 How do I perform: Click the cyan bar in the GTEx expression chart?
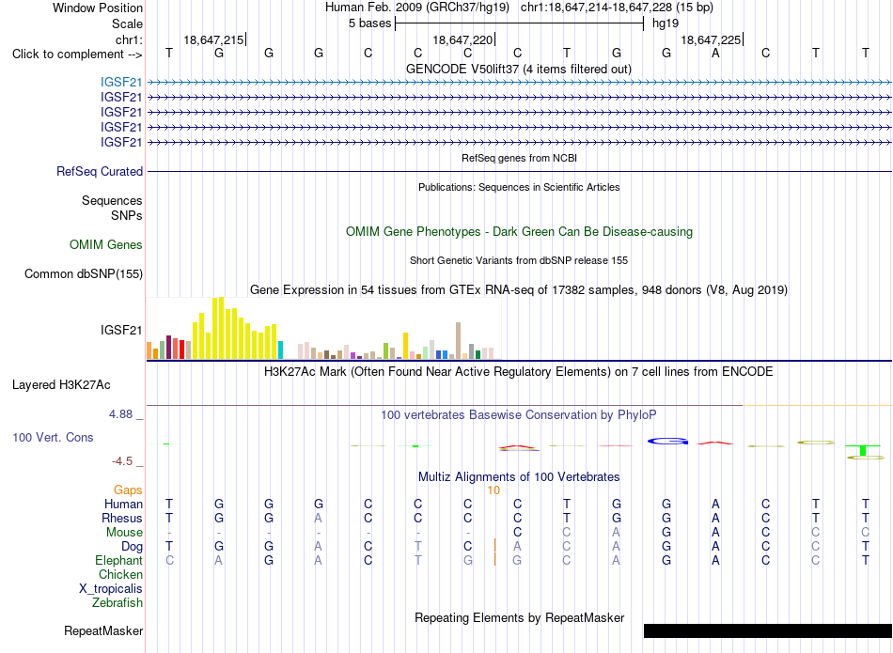(x=280, y=350)
